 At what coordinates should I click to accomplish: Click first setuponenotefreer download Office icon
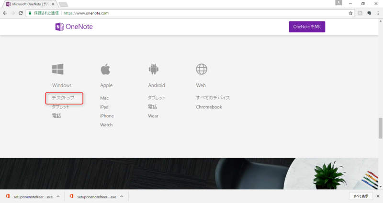pyautogui.click(x=8, y=196)
